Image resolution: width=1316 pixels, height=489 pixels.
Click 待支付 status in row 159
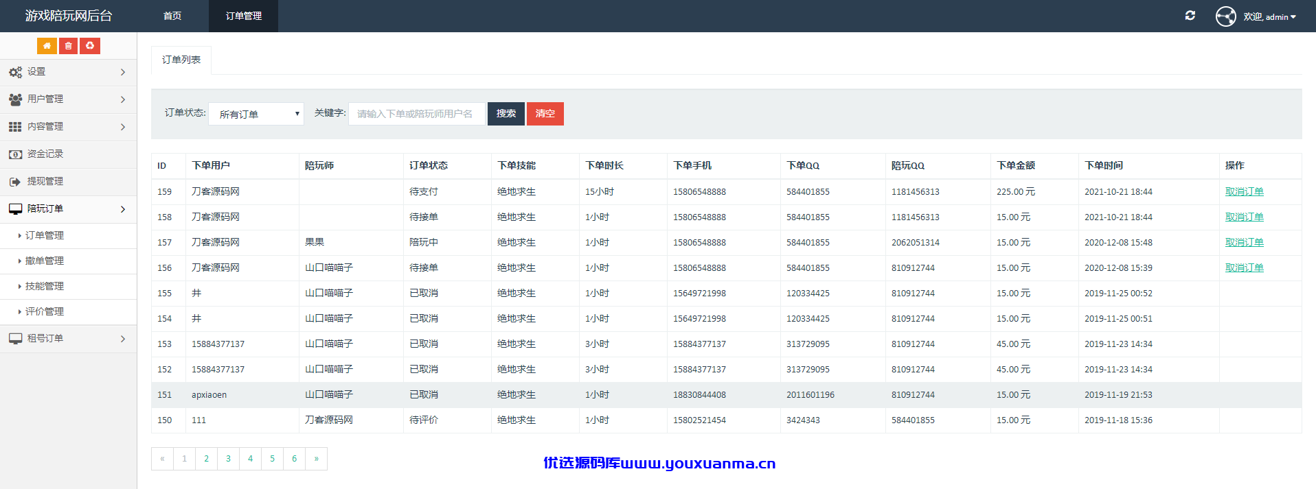click(x=424, y=192)
